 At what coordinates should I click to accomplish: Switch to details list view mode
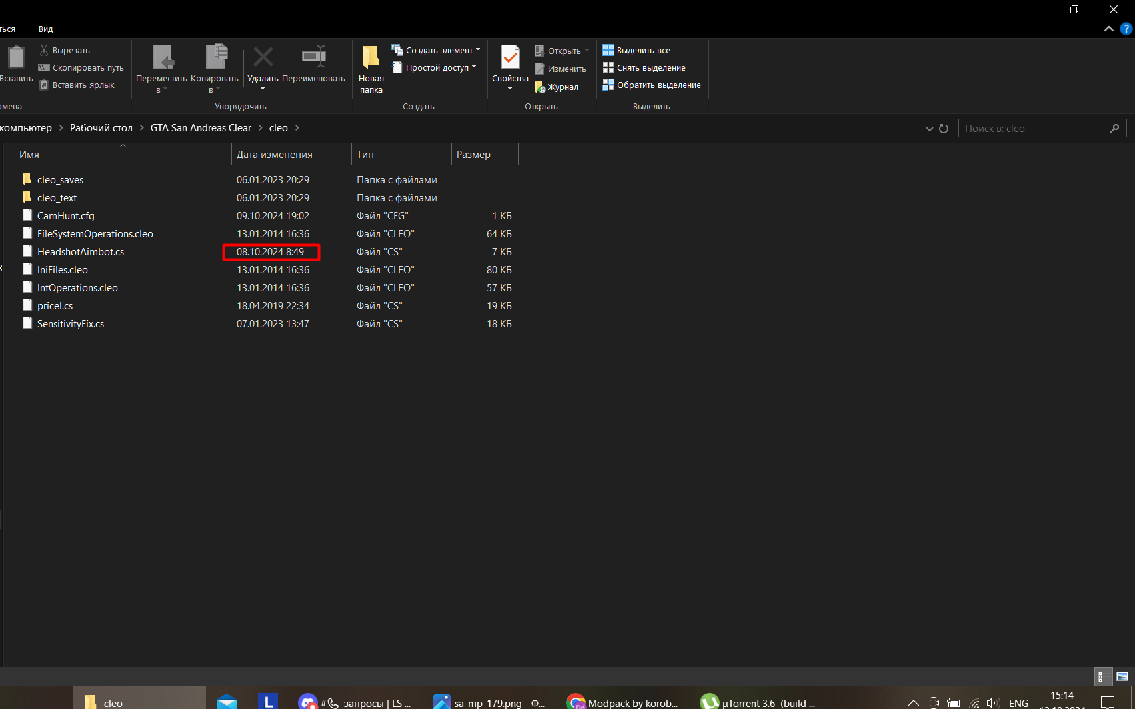tap(1104, 676)
